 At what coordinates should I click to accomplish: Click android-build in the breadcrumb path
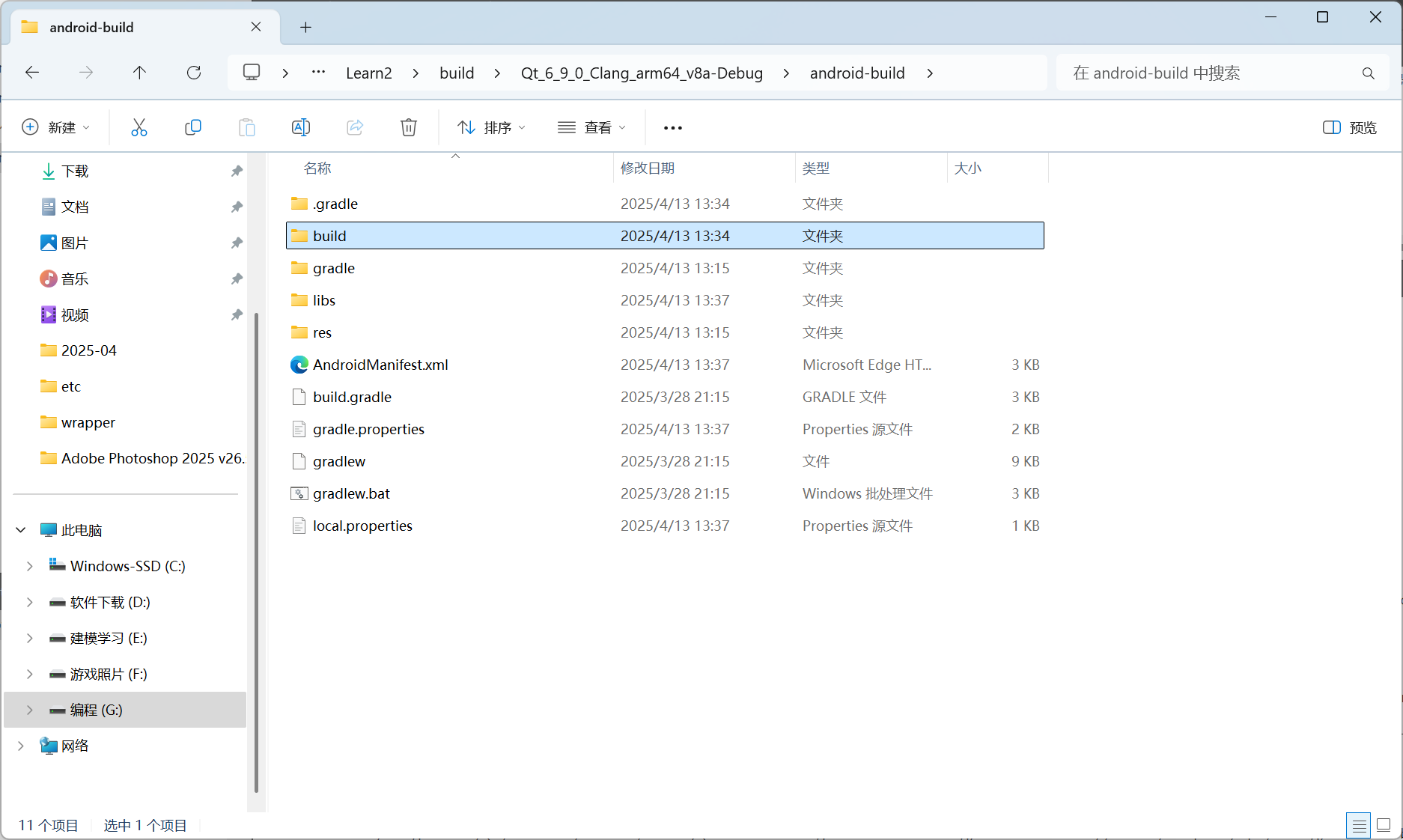point(857,73)
